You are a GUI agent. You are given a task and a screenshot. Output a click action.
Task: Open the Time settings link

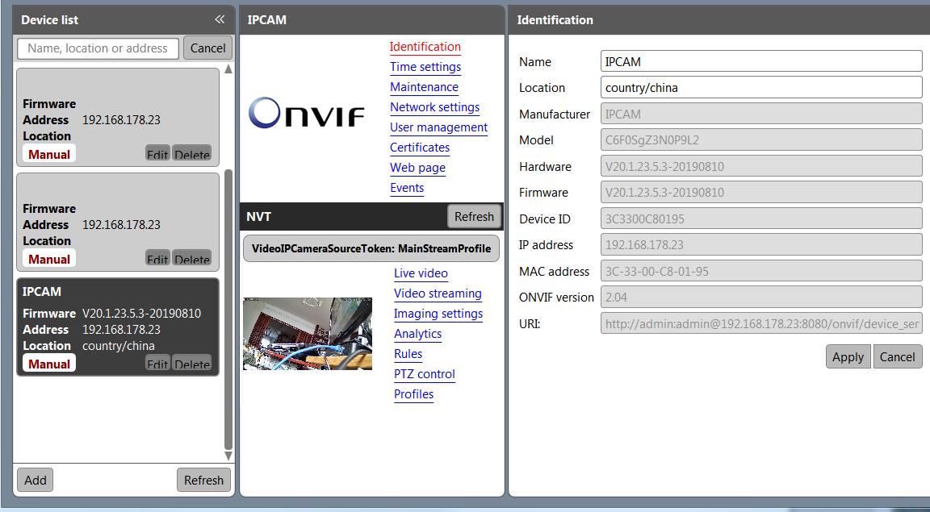click(425, 67)
